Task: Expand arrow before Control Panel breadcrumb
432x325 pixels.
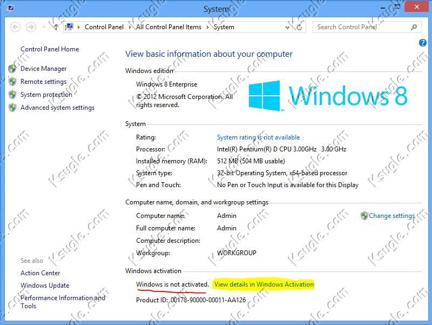Action: 79,27
